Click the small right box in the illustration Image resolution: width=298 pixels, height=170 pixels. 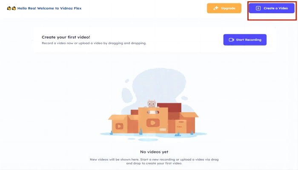point(181,126)
